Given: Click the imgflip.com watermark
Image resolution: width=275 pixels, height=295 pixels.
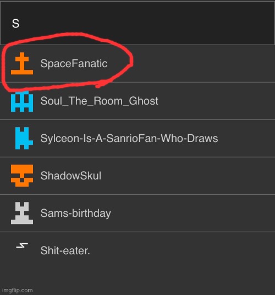Looking at the screenshot, I should coord(17,290).
